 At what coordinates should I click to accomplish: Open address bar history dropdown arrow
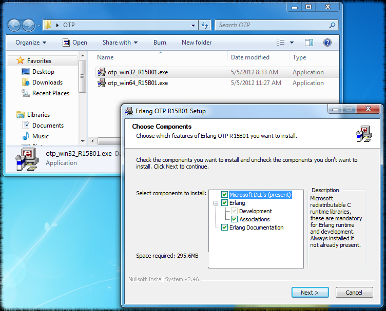point(193,25)
